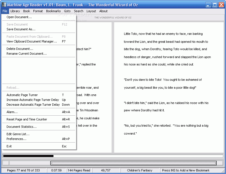The height and width of the screenshot is (174, 226).
Task: Click the scrollbar left arrow button
Action: pyautogui.click(x=6, y=163)
